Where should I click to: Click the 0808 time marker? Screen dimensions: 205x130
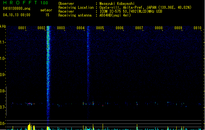coord(159,28)
